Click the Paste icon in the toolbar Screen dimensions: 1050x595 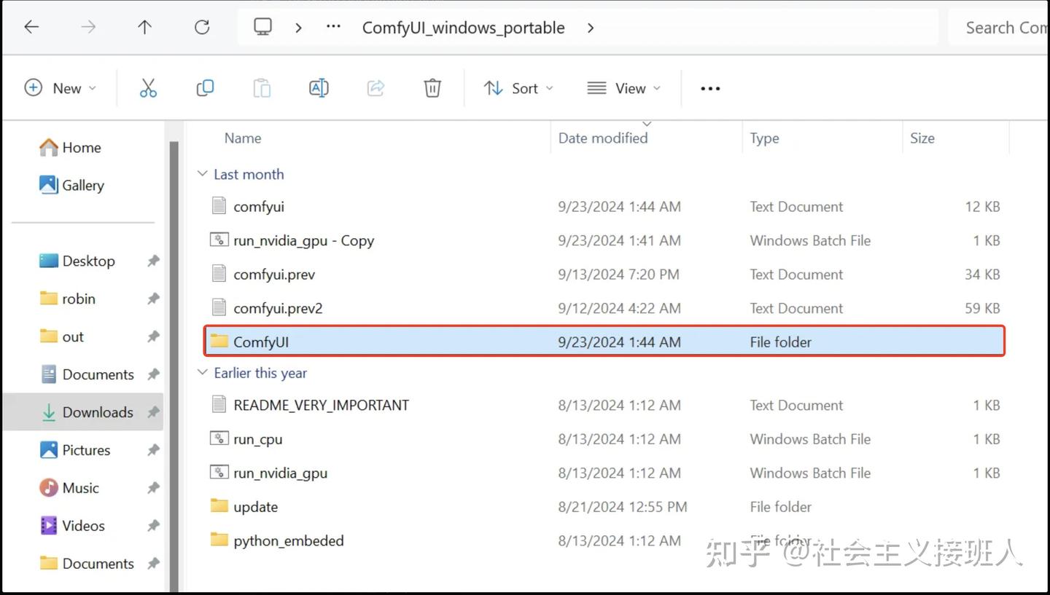click(262, 87)
